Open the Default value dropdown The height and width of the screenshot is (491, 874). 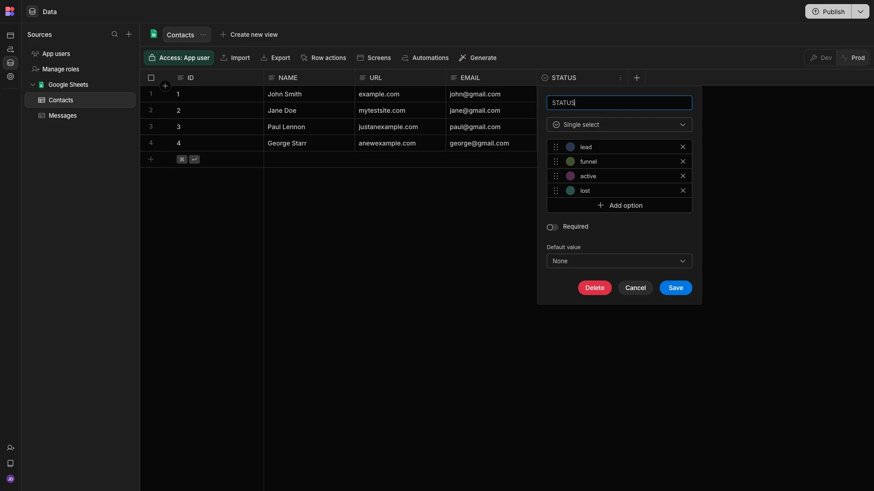pyautogui.click(x=619, y=261)
